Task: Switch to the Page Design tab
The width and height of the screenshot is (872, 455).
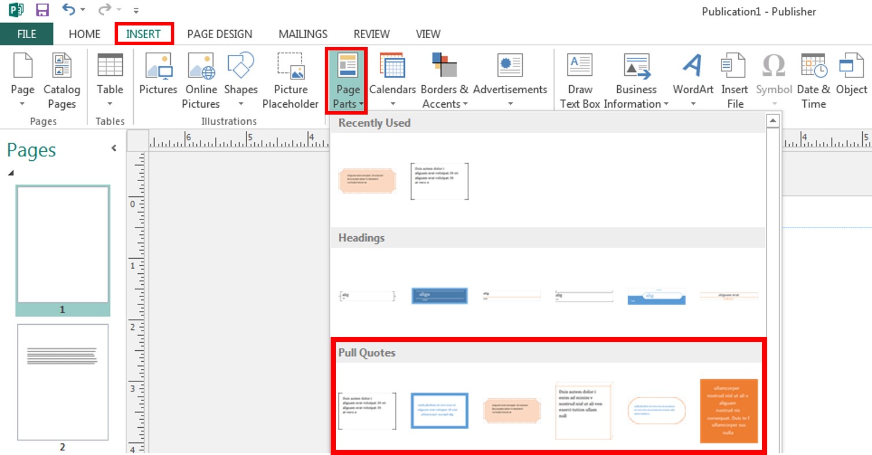Action: pyautogui.click(x=219, y=34)
